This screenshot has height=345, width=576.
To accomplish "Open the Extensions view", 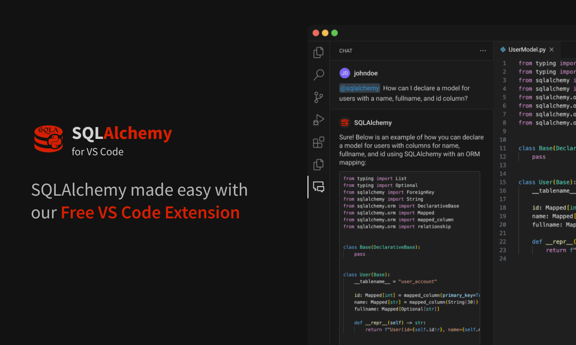I will [318, 142].
